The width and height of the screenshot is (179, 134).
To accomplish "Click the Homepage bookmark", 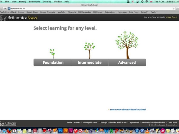I will point(122,12).
